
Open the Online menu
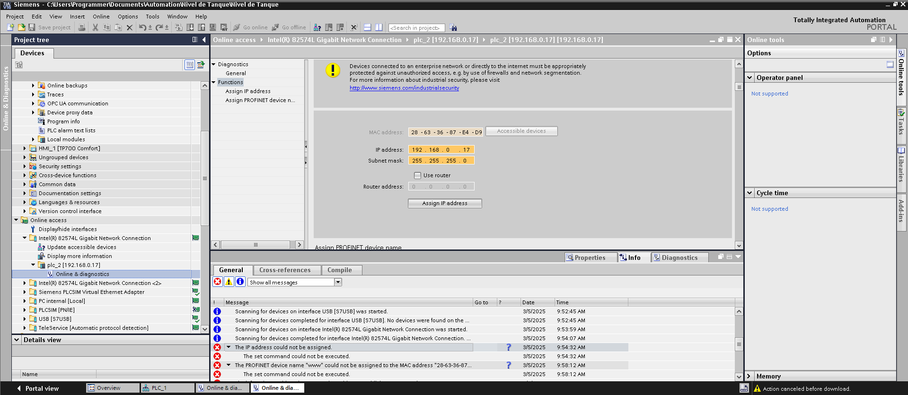click(101, 17)
